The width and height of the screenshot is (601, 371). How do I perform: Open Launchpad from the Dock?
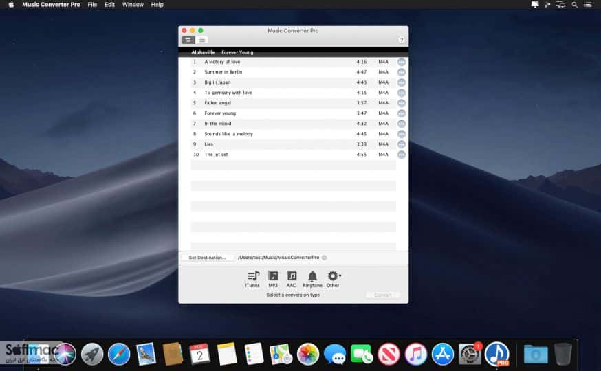tap(92, 354)
